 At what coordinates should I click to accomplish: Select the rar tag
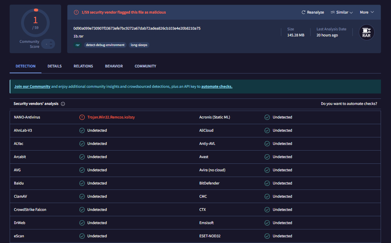pos(78,45)
